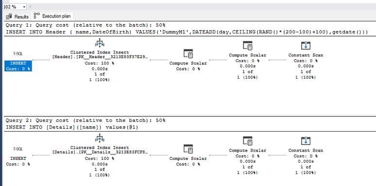This screenshot has height=186, width=376.
Task: Select Query 1 T-SQL INSERT node icon
Action: [x=18, y=54]
